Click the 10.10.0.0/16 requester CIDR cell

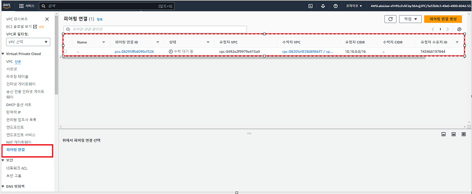(355, 51)
